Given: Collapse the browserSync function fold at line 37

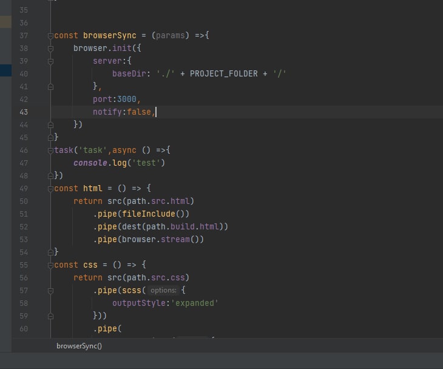Looking at the screenshot, I should [x=50, y=36].
